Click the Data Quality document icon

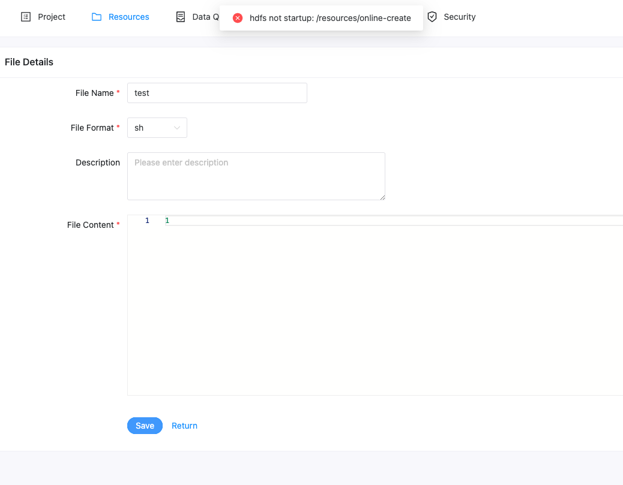click(x=181, y=17)
